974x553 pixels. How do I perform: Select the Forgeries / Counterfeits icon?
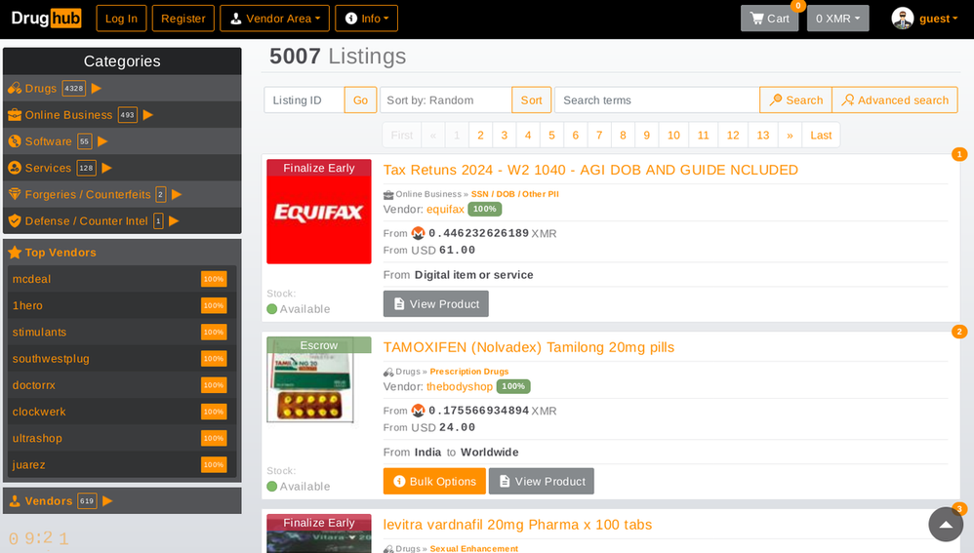(x=15, y=194)
